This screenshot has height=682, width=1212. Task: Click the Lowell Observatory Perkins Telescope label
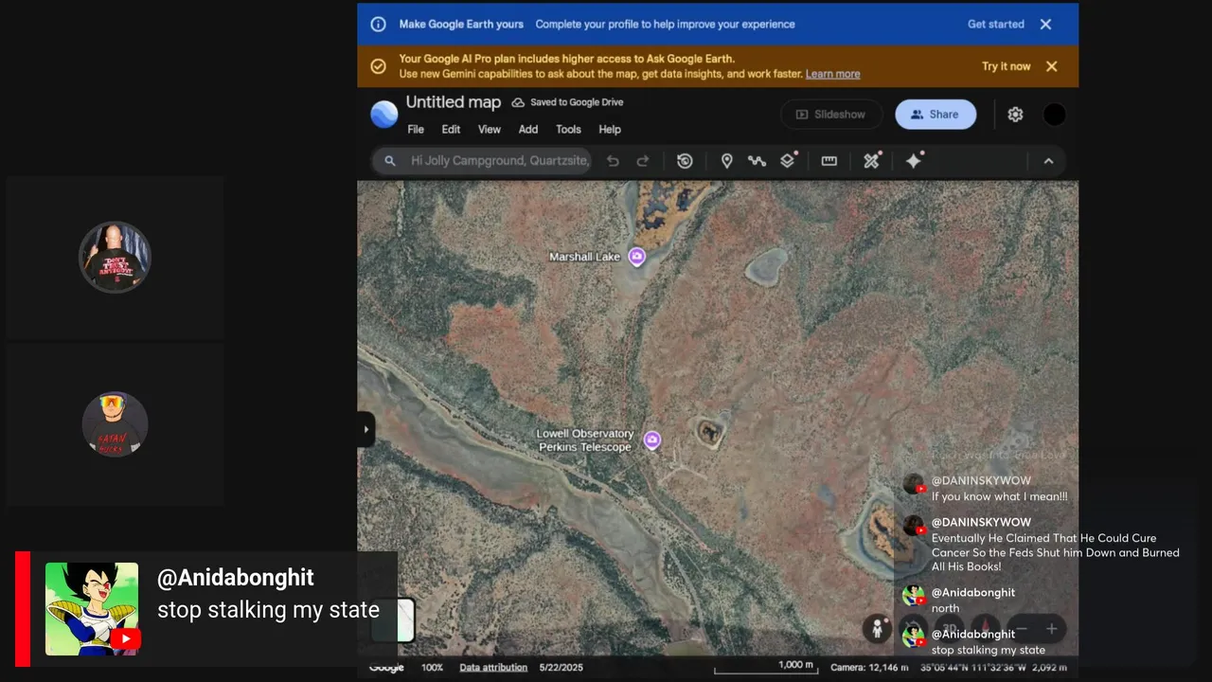point(585,440)
